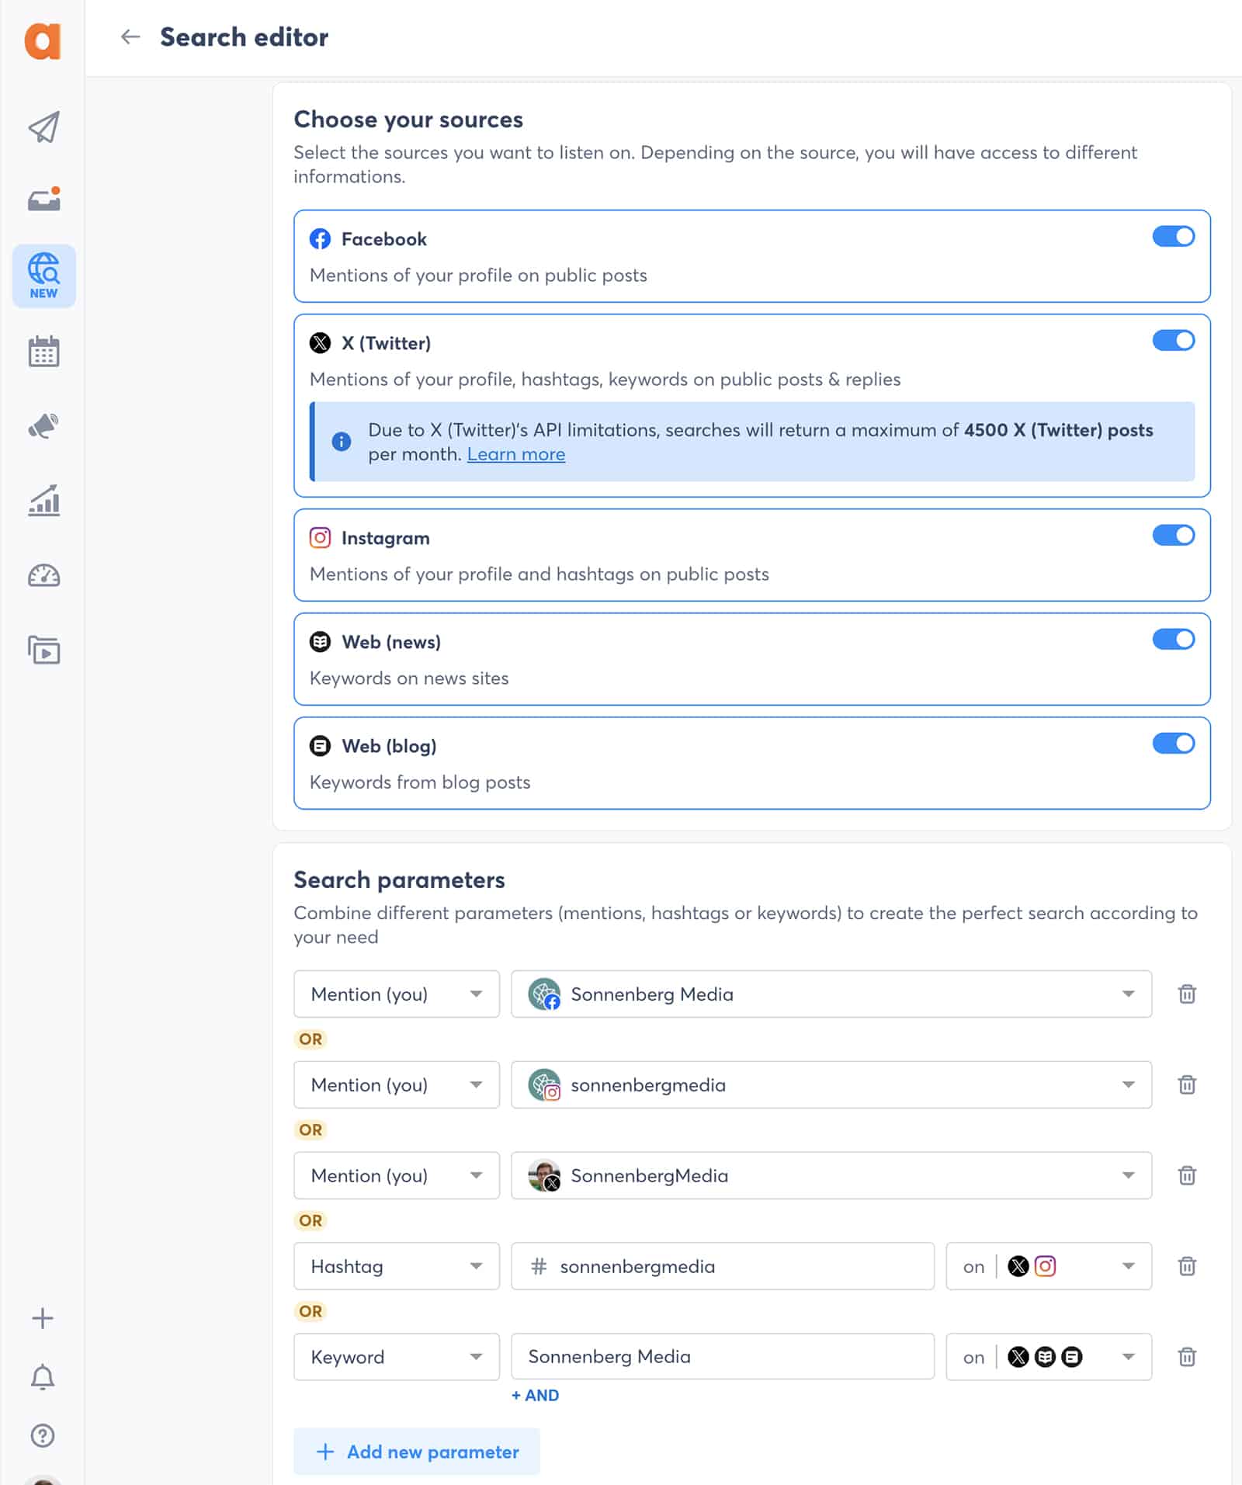
Task: Disable the Facebook source toggle
Action: pos(1173,236)
